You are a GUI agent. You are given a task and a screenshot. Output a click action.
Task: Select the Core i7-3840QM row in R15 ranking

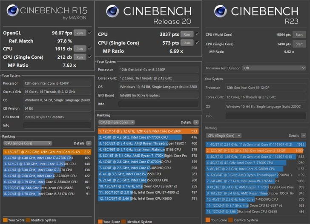[x=47, y=182]
